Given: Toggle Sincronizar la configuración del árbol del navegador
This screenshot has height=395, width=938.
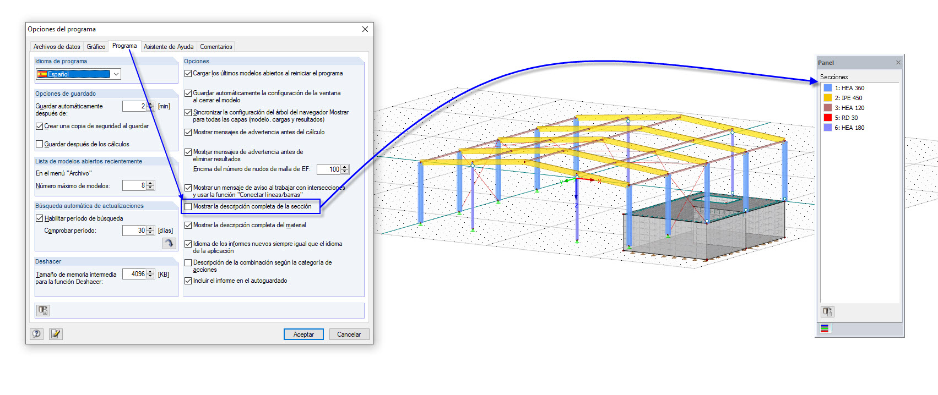Looking at the screenshot, I should (188, 112).
